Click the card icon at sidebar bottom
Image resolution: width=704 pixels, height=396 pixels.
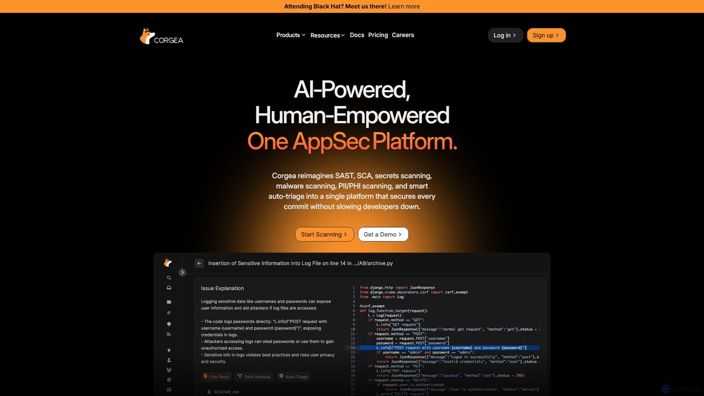[x=169, y=390]
